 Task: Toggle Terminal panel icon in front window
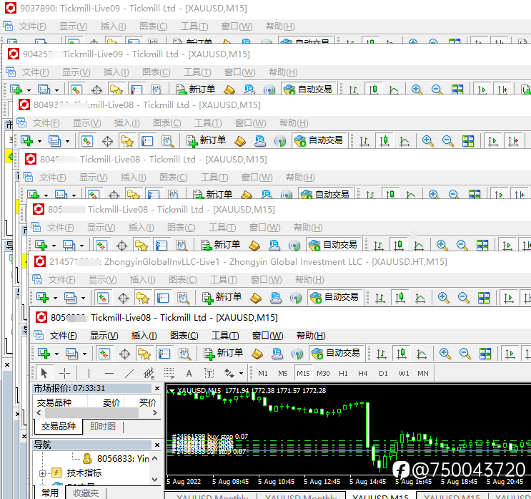164,354
